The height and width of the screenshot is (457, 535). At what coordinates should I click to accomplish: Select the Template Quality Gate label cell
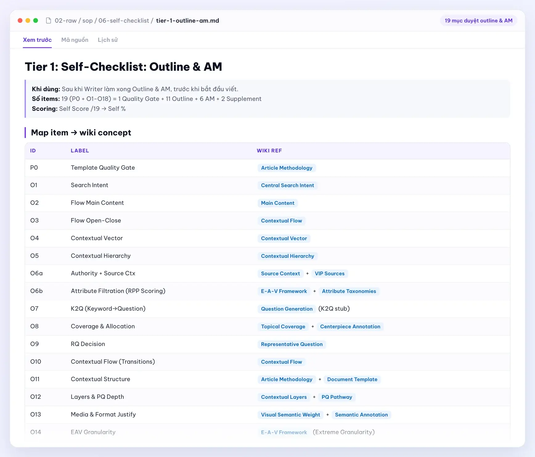click(x=103, y=168)
